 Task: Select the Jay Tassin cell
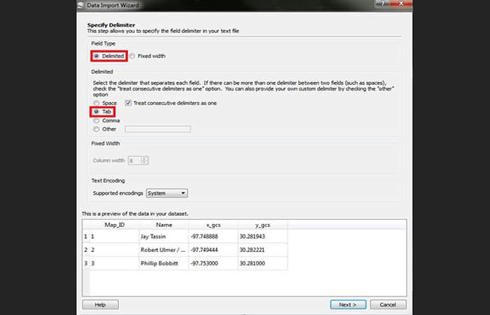coord(164,237)
